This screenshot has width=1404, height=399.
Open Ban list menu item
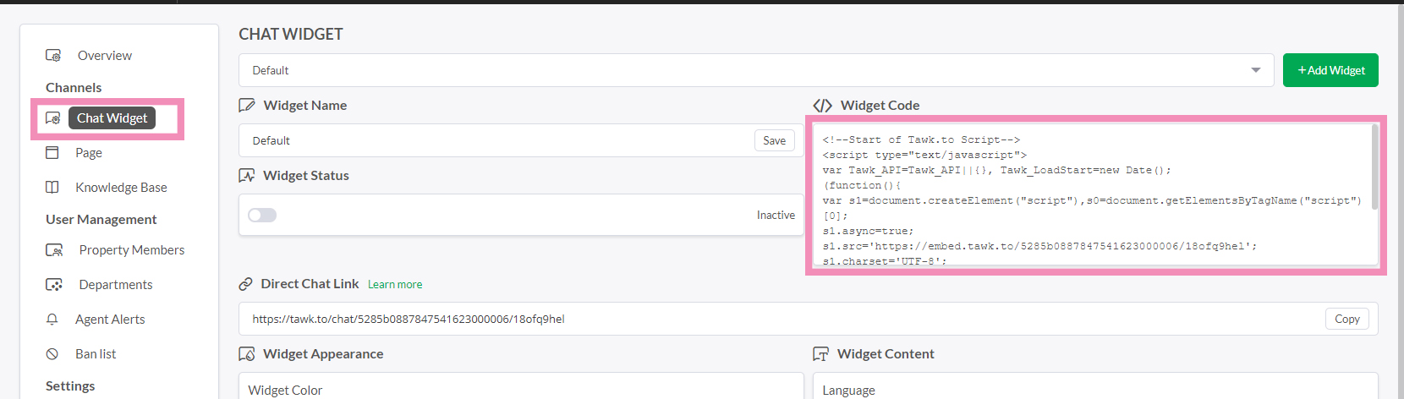pos(96,354)
